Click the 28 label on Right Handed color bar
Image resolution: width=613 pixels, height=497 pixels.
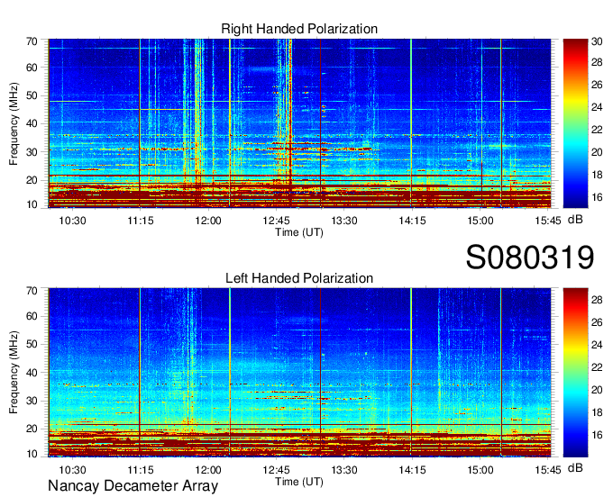point(597,62)
